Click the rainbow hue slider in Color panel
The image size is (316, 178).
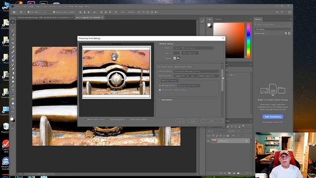coord(248,41)
